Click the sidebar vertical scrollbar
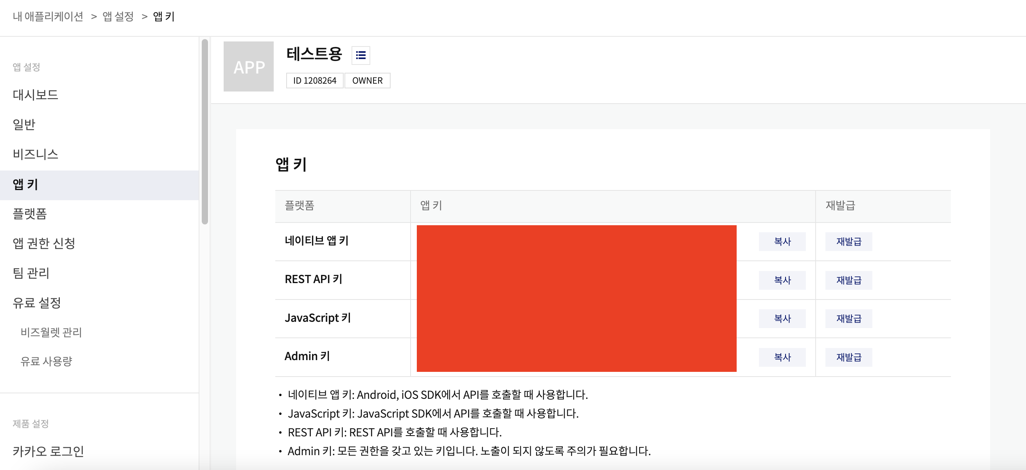 (205, 131)
